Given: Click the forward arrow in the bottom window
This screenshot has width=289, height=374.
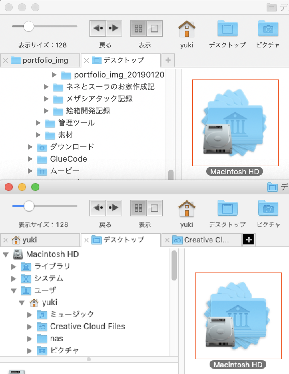Looking at the screenshot, I should coord(114,208).
